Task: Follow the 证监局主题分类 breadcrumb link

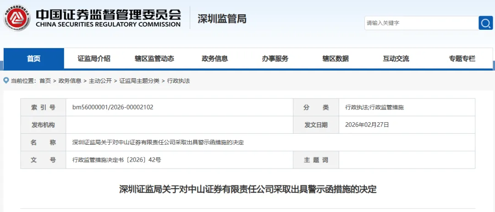Action: pyautogui.click(x=139, y=81)
